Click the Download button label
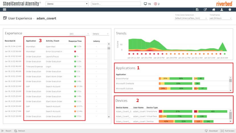 [213, 131]
